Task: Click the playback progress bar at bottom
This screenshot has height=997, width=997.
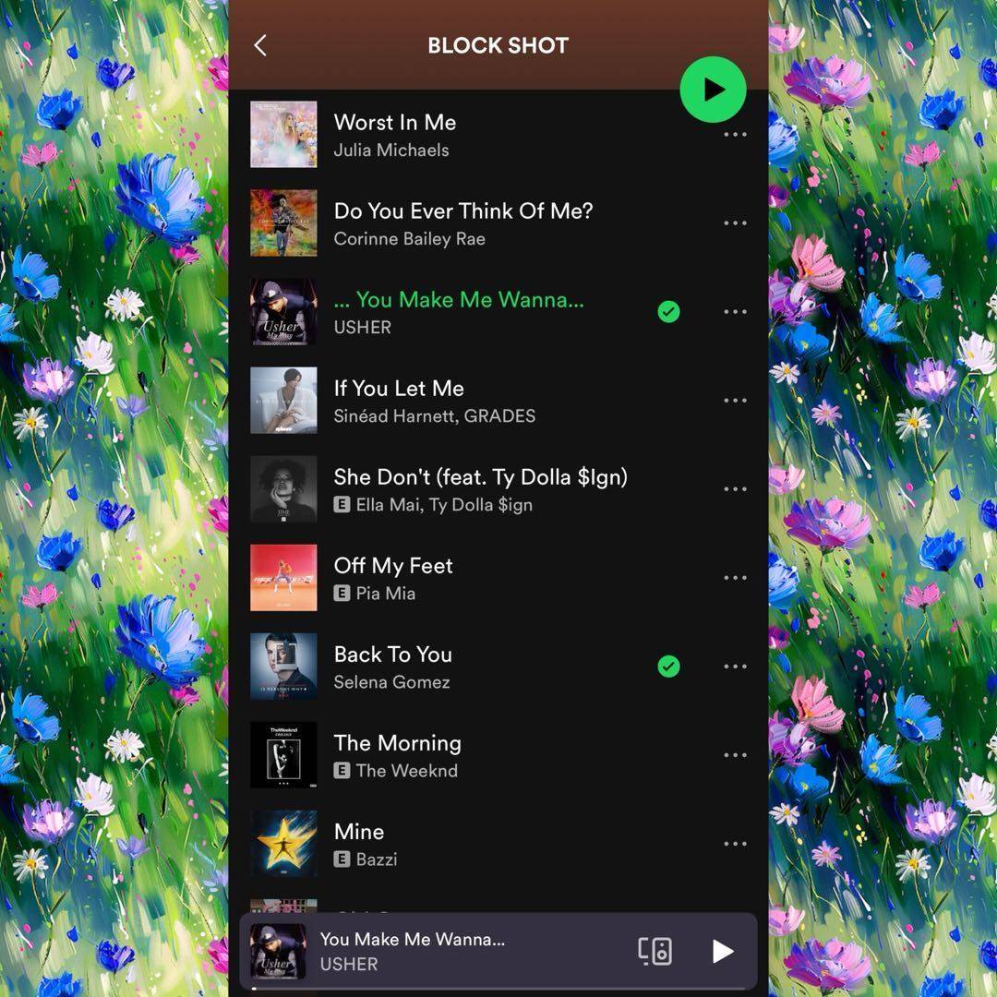Action: pos(498,989)
